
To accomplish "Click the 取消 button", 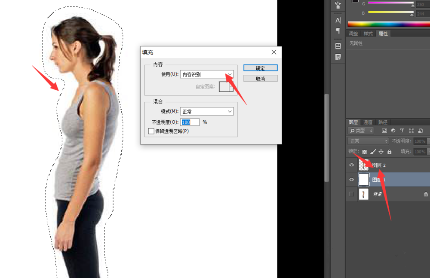I will click(x=260, y=79).
